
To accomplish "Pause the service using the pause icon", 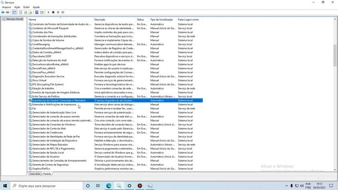I will 58,13.
